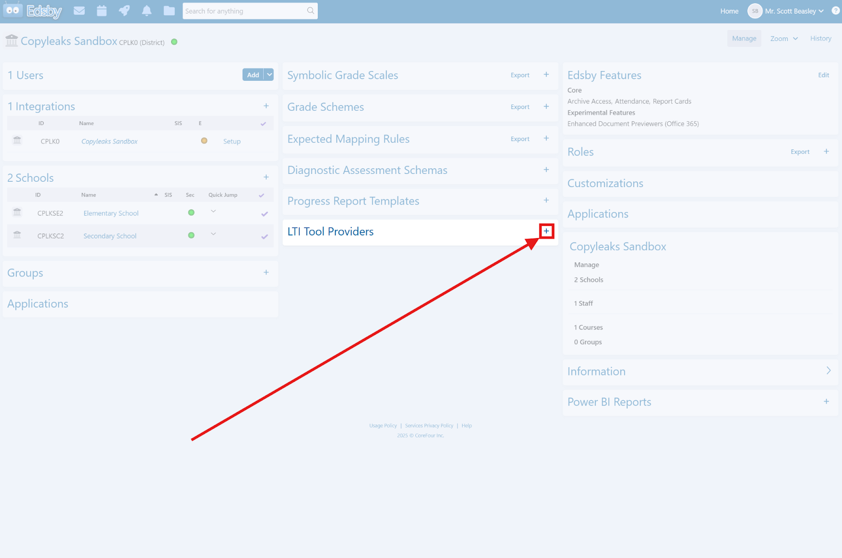Click green status dot beside district title

click(174, 42)
